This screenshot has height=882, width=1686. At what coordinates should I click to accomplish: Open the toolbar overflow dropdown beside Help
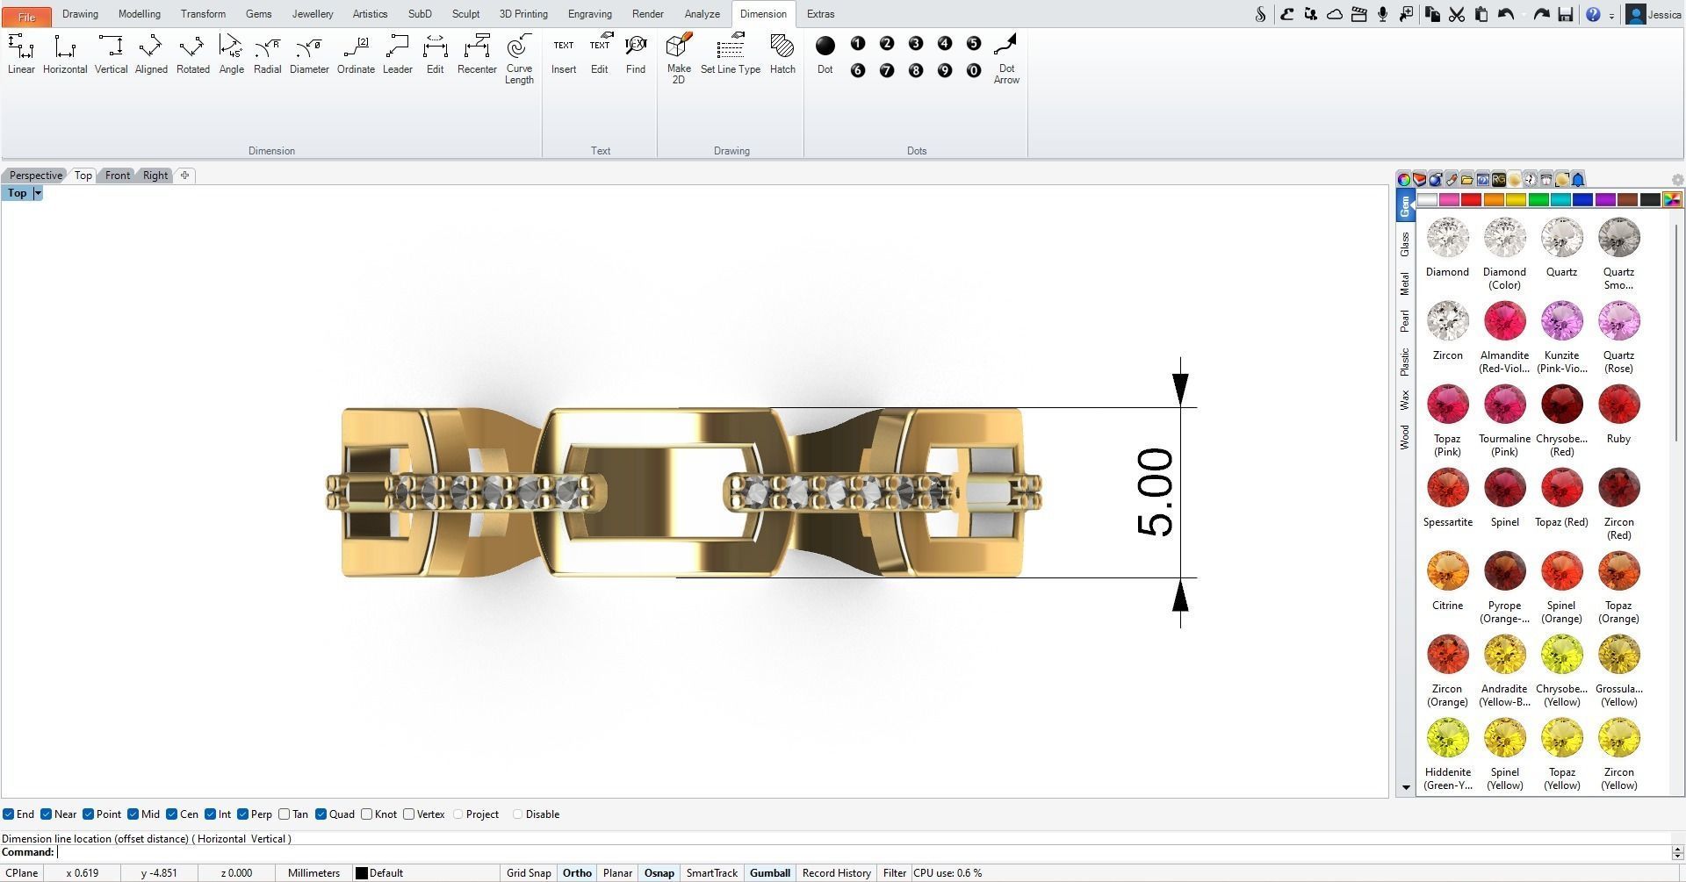tap(1611, 16)
